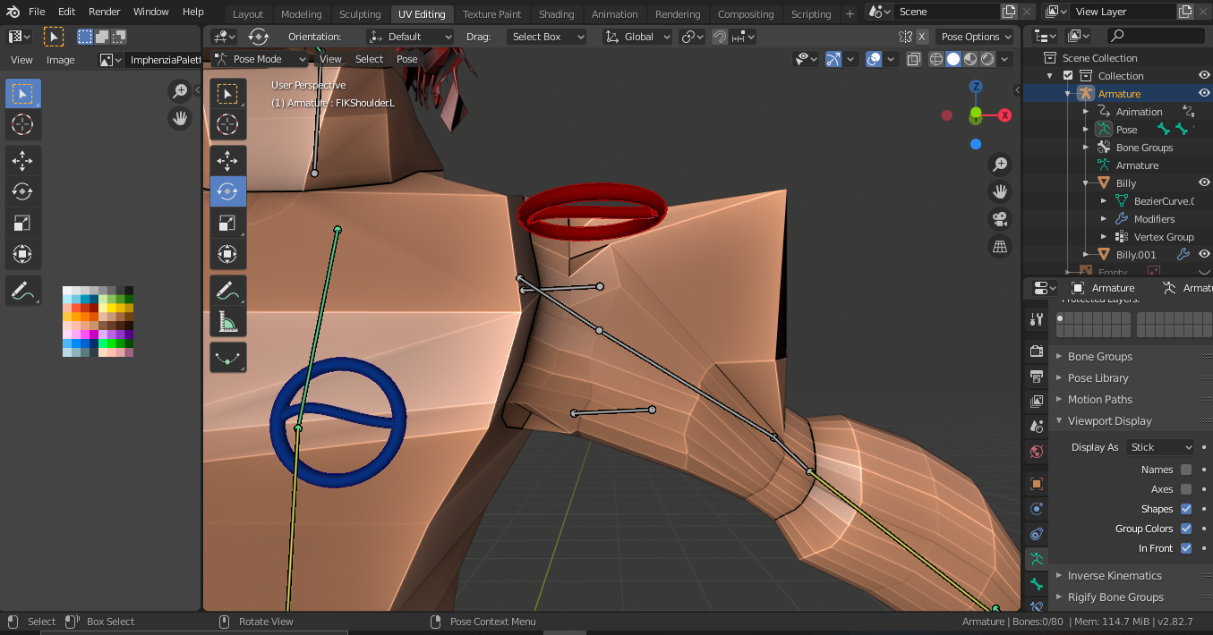Open the Drag Select Box dropdown
The height and width of the screenshot is (635, 1213).
tap(546, 37)
